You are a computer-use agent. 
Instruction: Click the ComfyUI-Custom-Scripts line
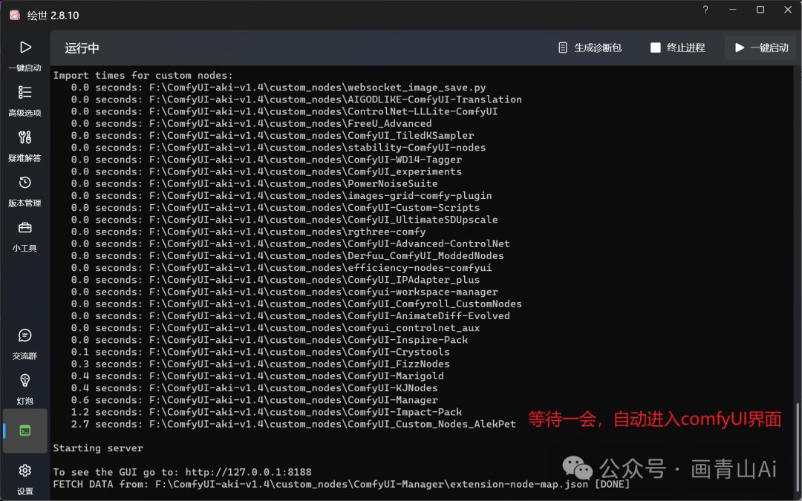[276, 208]
